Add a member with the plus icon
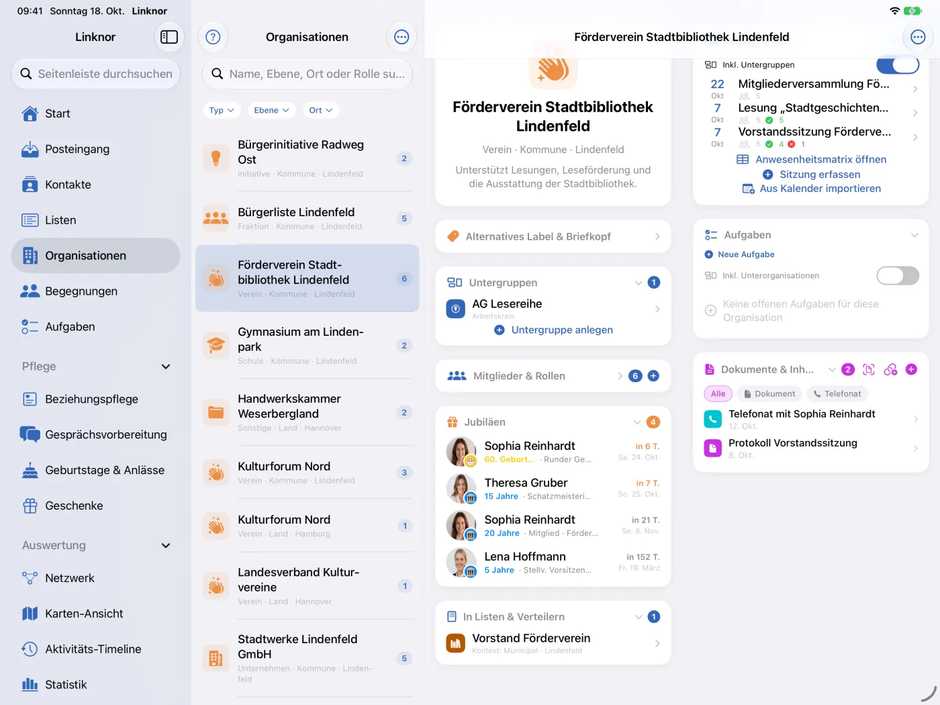This screenshot has width=940, height=705. [x=653, y=376]
